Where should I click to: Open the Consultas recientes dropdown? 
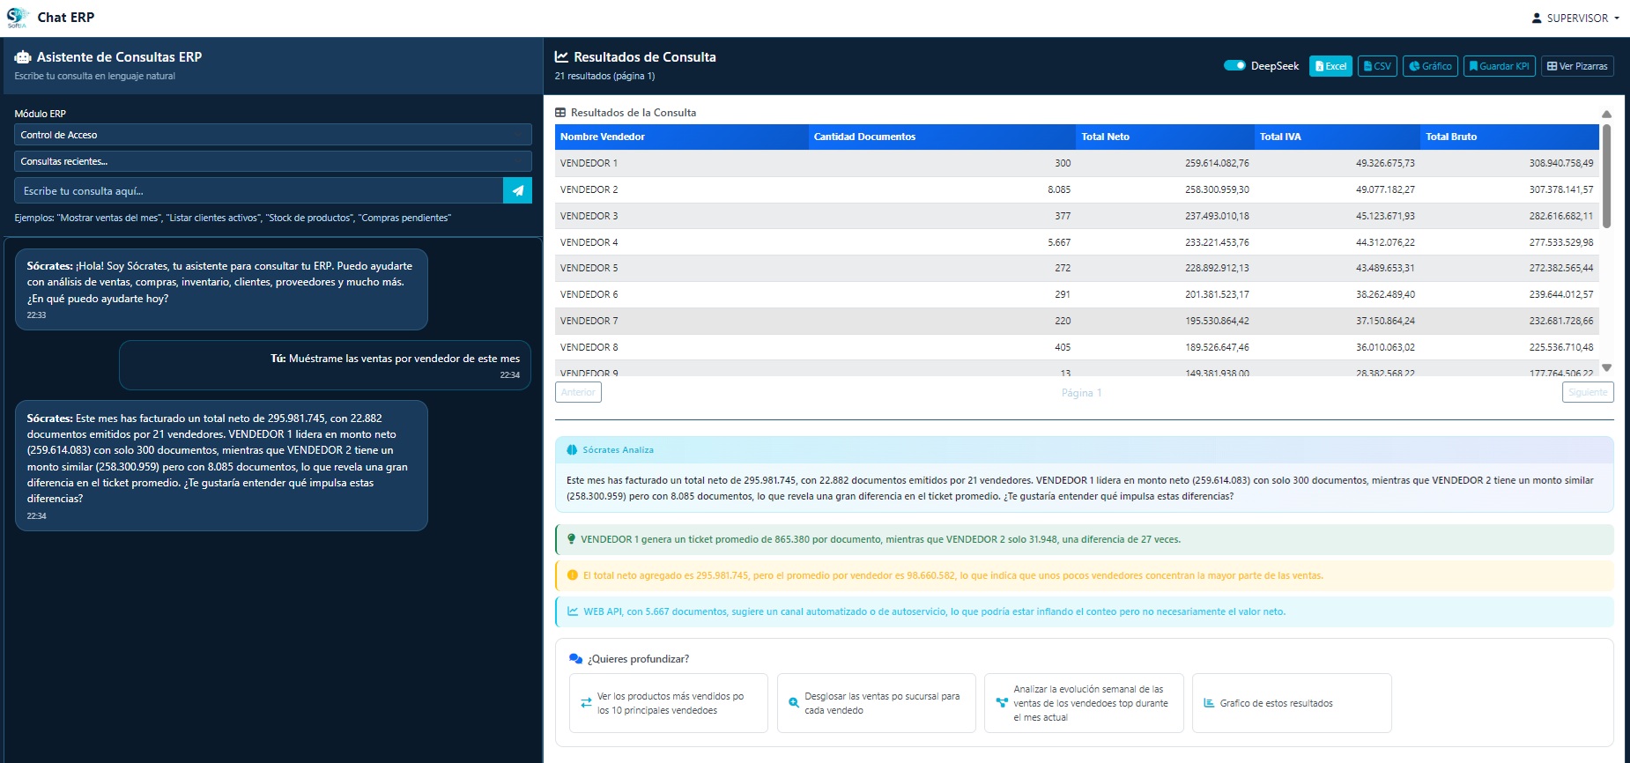273,161
